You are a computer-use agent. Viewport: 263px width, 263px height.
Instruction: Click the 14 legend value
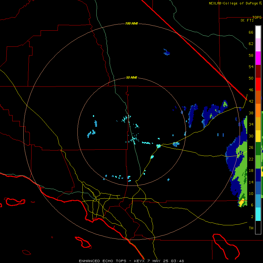point(251,182)
